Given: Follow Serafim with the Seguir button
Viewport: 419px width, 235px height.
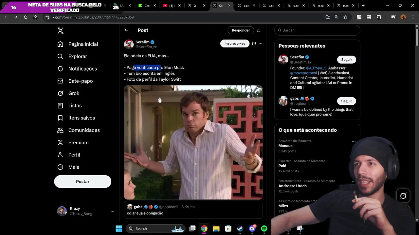Looking at the screenshot, I should 346,60.
